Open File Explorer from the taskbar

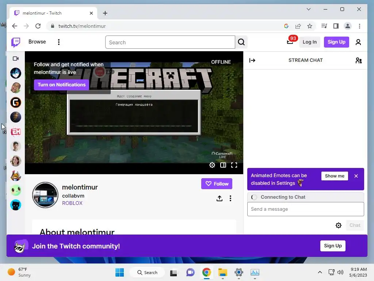[x=222, y=272]
